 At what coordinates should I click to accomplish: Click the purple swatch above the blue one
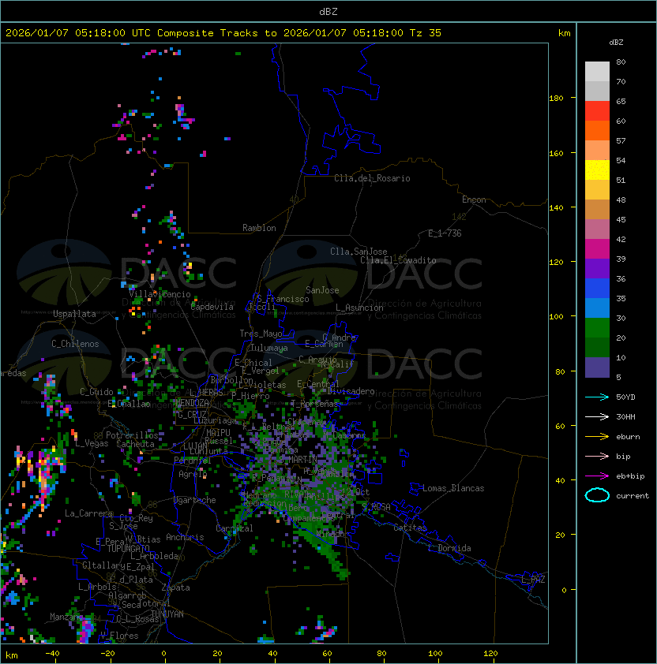coord(597,268)
